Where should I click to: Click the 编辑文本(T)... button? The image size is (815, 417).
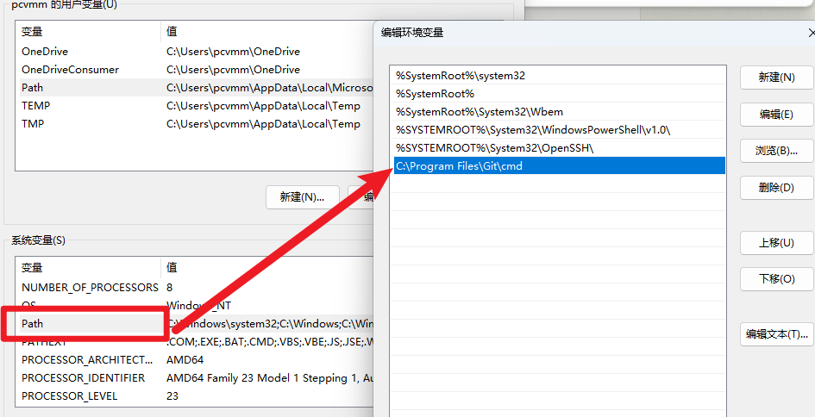click(x=776, y=334)
